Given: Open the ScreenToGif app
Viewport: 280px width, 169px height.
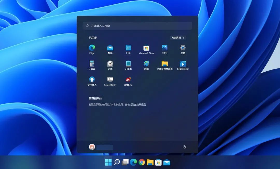Looking at the screenshot, I should 110,81.
